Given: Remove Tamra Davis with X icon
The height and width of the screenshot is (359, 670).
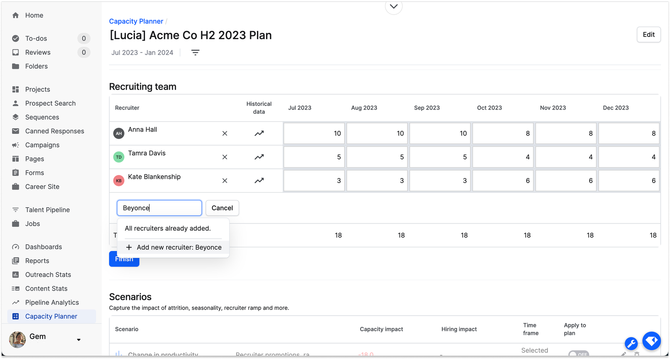Looking at the screenshot, I should coord(225,157).
